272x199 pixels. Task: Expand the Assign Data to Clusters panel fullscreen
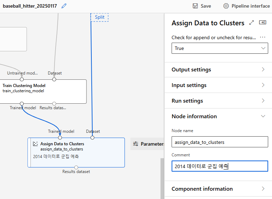[x=252, y=23]
